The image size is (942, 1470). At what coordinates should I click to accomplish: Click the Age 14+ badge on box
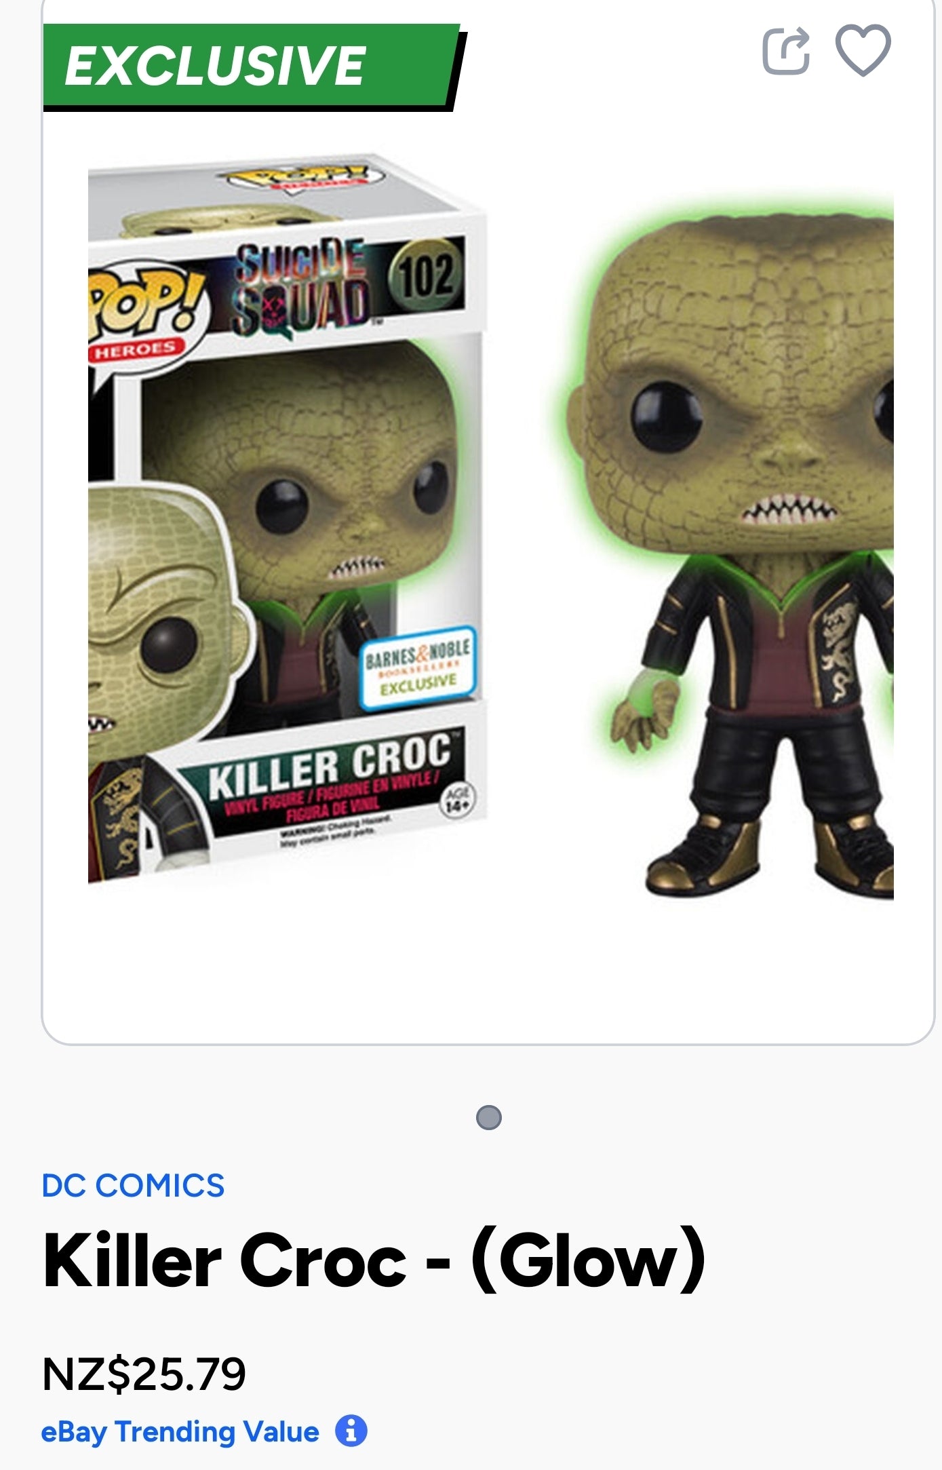(459, 800)
